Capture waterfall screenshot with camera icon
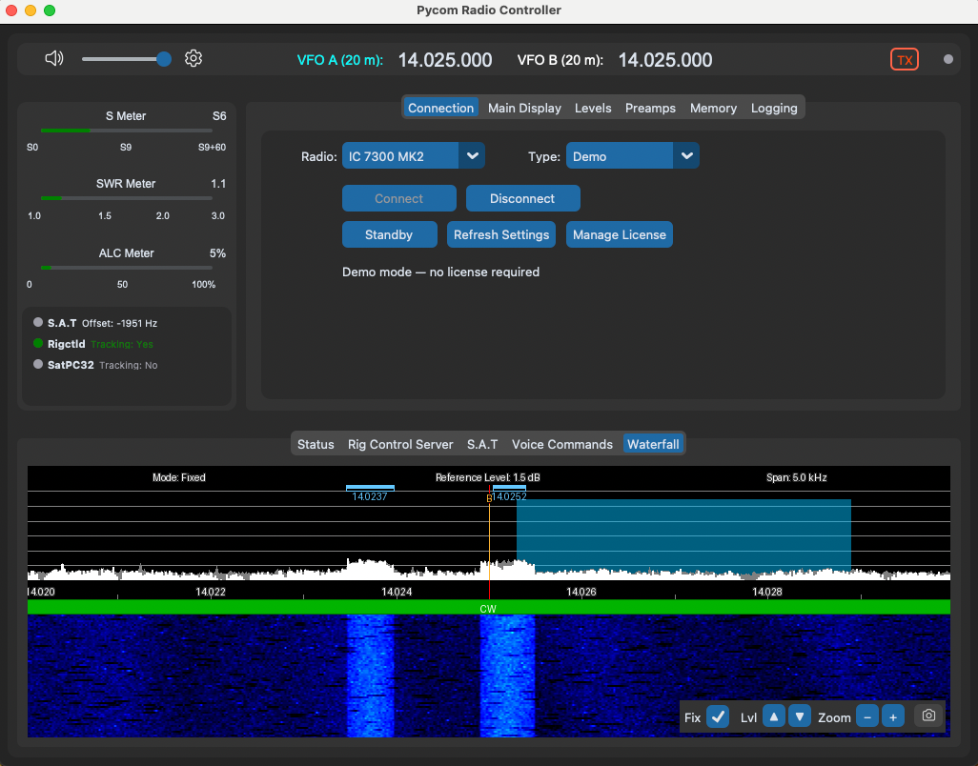 (928, 716)
